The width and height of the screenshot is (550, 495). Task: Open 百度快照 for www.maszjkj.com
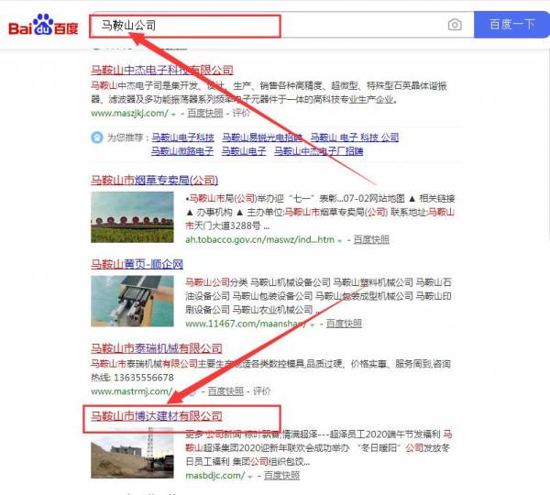click(x=205, y=114)
